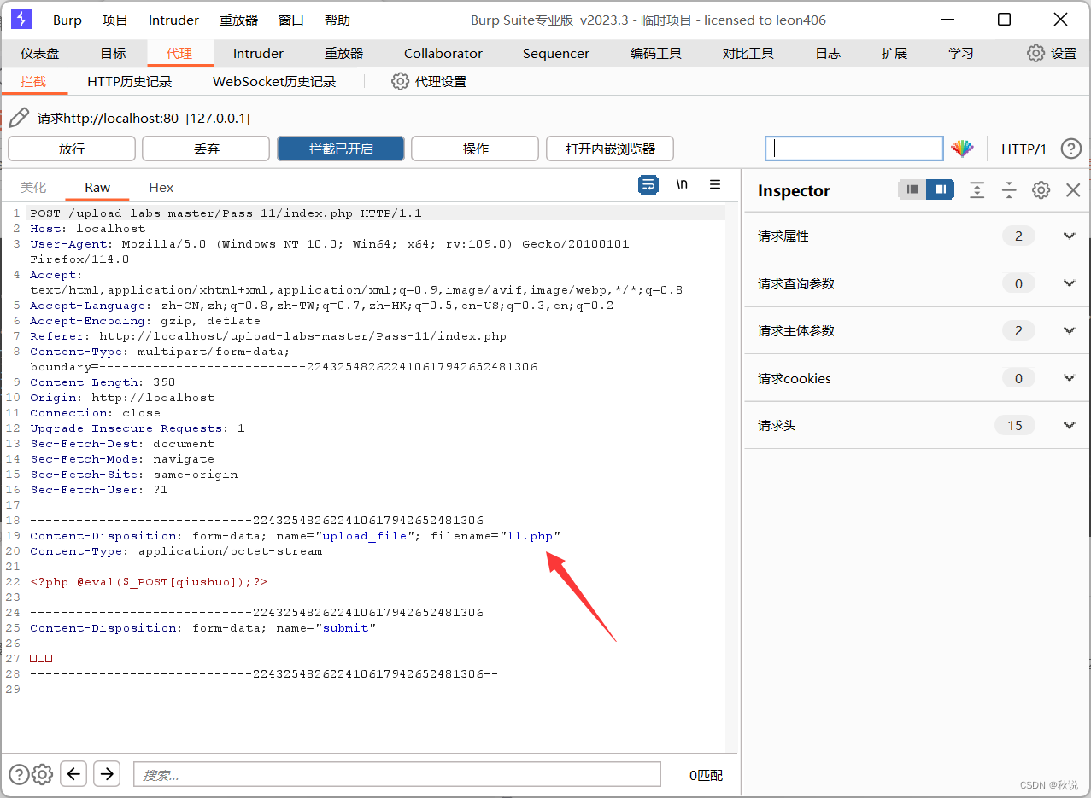Switch to the 仪表盘 tab
The width and height of the screenshot is (1091, 798).
click(x=40, y=53)
